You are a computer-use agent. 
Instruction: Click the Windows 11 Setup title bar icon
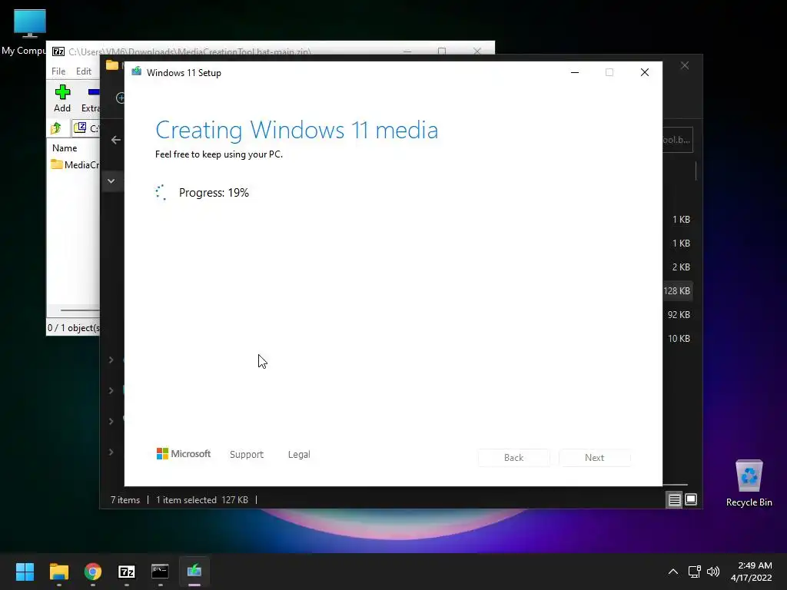pos(136,72)
